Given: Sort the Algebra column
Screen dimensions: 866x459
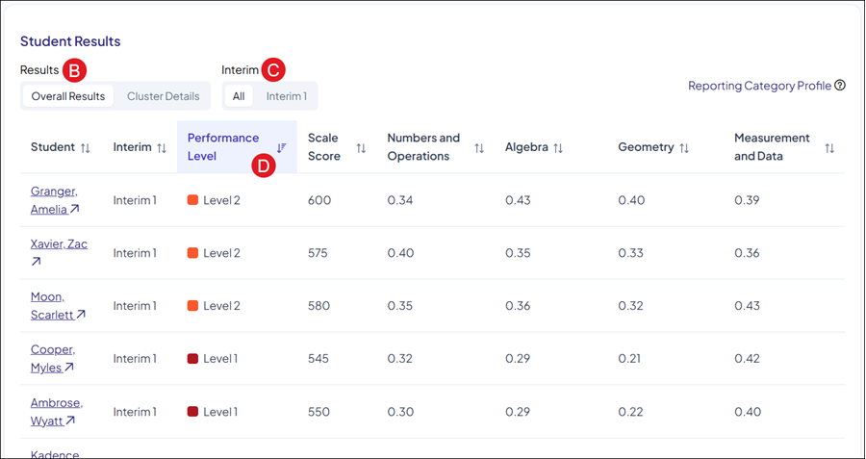Looking at the screenshot, I should click(x=558, y=147).
